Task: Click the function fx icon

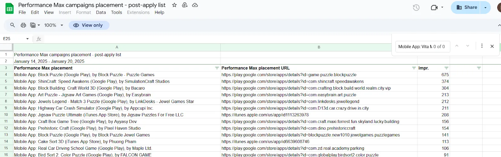Action: [x=39, y=39]
